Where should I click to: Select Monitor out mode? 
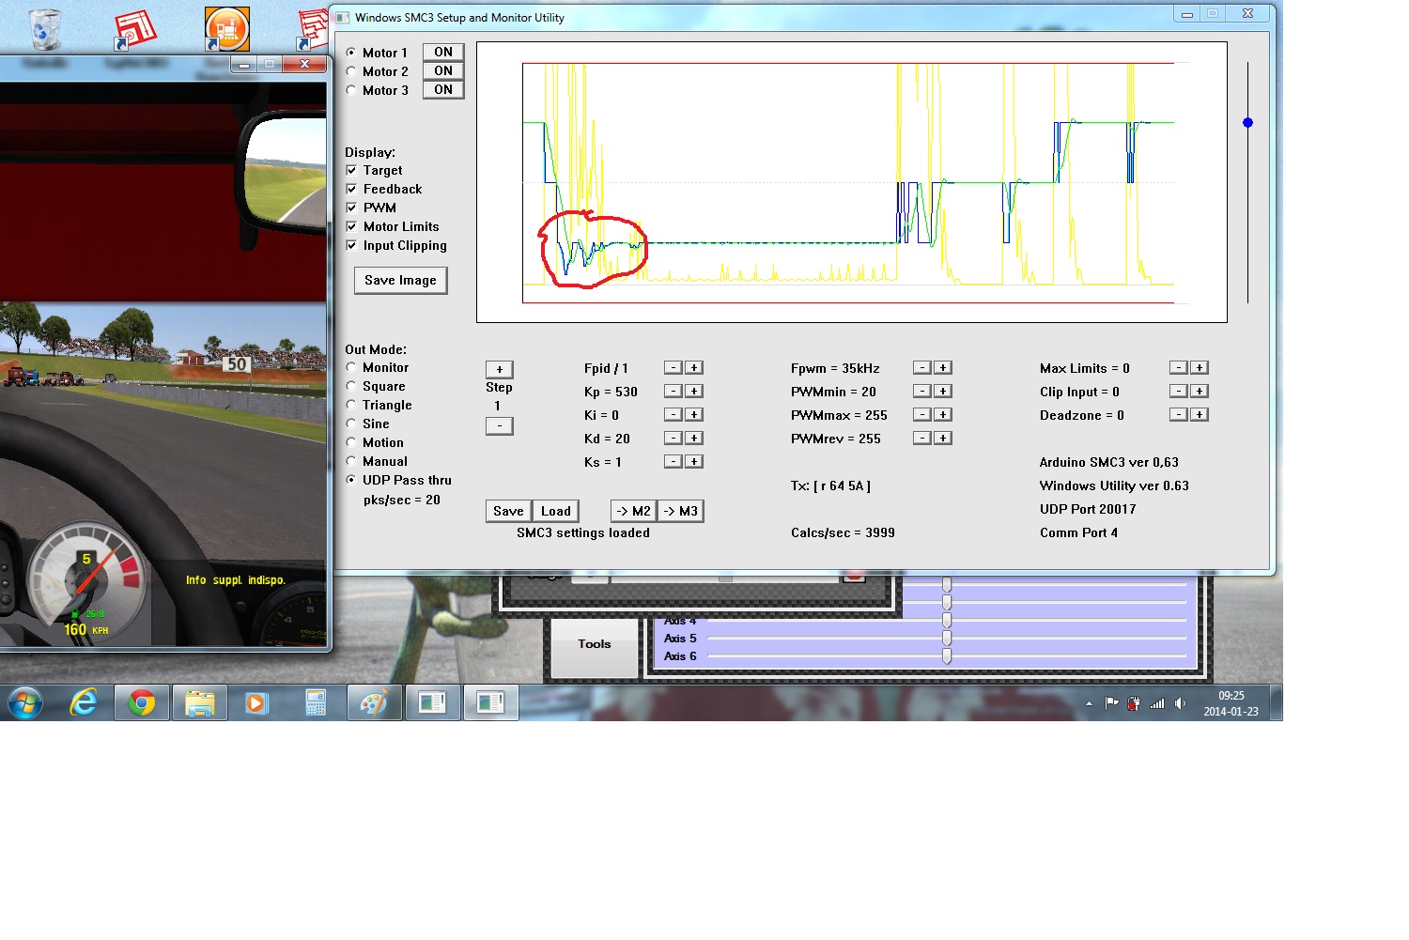click(x=351, y=367)
